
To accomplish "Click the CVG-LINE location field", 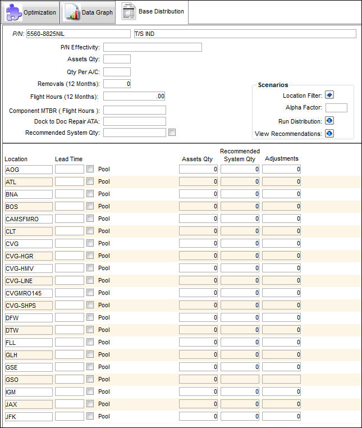I will click(29, 281).
